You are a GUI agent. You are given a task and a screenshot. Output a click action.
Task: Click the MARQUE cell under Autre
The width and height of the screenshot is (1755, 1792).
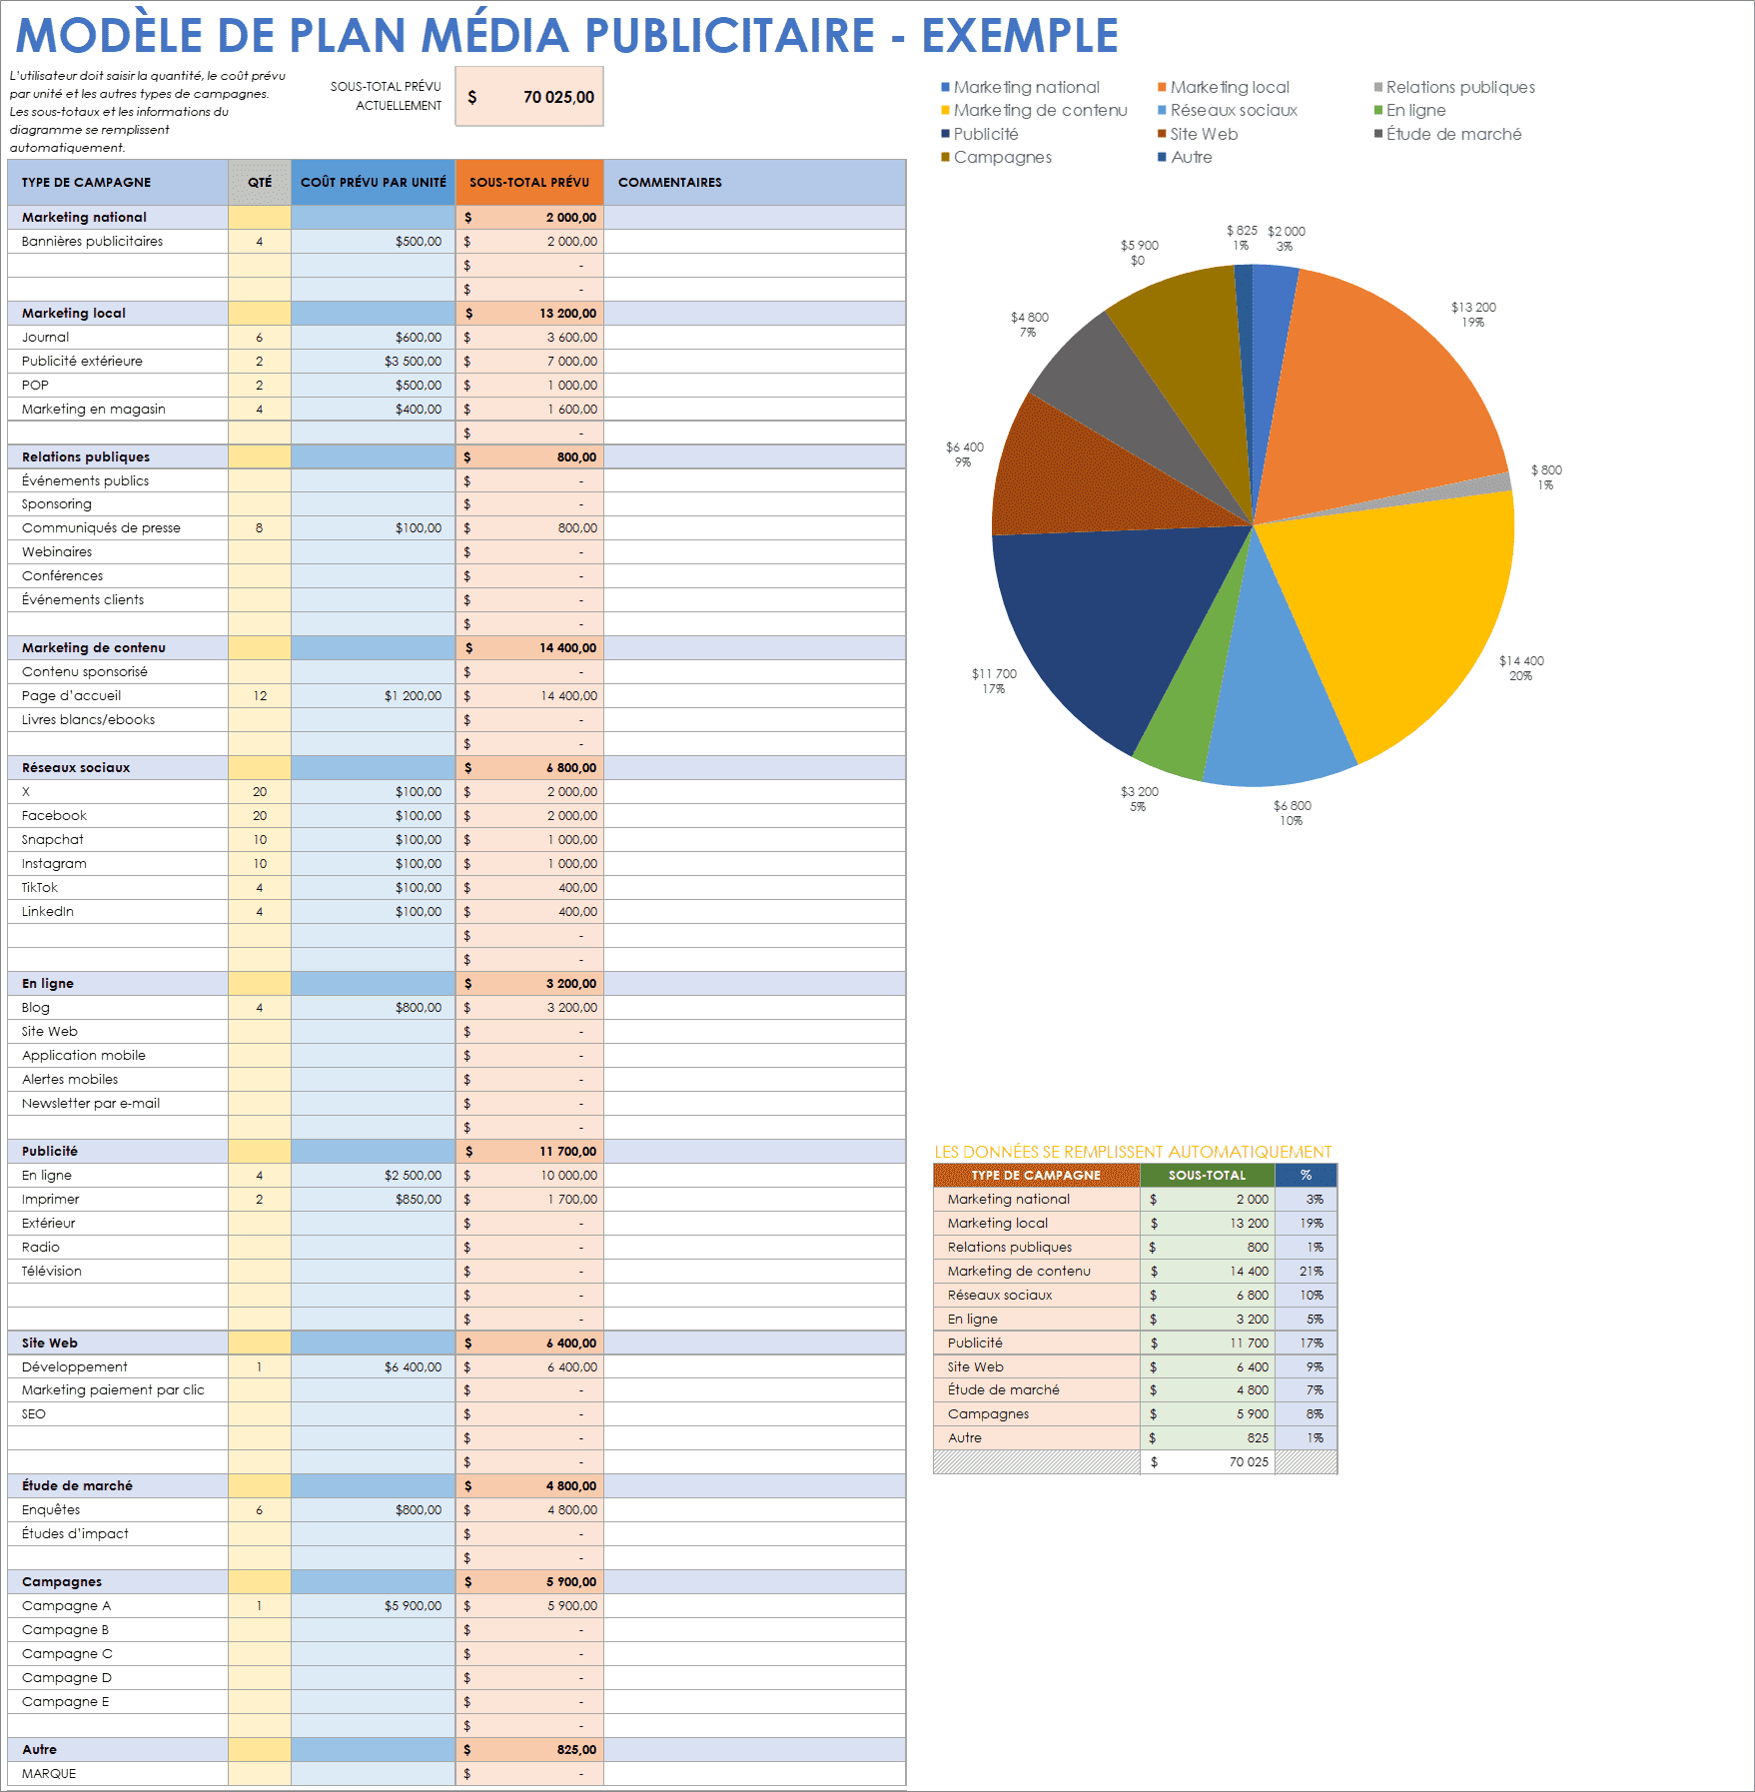(x=118, y=1774)
